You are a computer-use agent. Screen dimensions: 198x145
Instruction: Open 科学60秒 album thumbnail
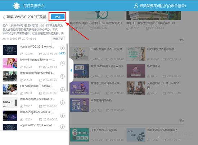point(136,135)
